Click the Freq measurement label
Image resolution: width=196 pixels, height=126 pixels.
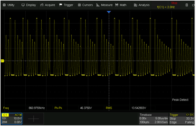point(6,108)
